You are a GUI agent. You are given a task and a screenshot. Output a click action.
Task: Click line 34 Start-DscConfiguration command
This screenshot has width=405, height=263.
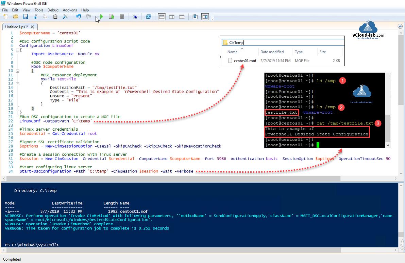[106, 171]
